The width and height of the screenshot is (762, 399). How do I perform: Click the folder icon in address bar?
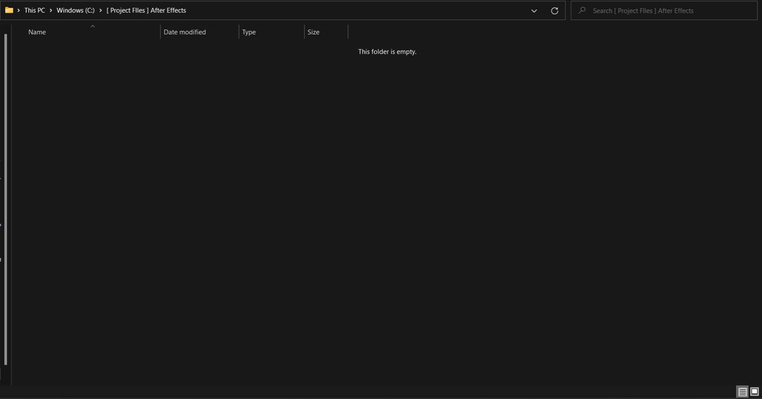click(x=9, y=10)
